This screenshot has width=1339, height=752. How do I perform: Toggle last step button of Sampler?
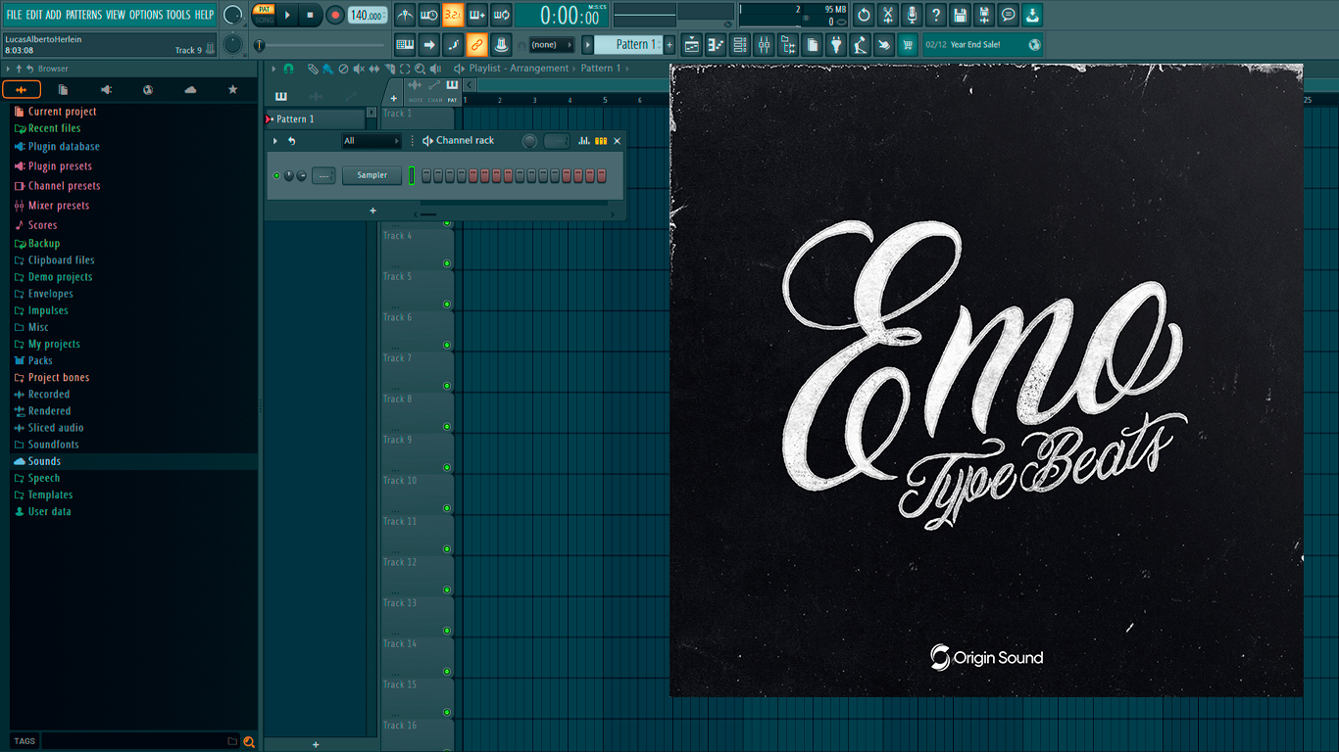coord(602,175)
